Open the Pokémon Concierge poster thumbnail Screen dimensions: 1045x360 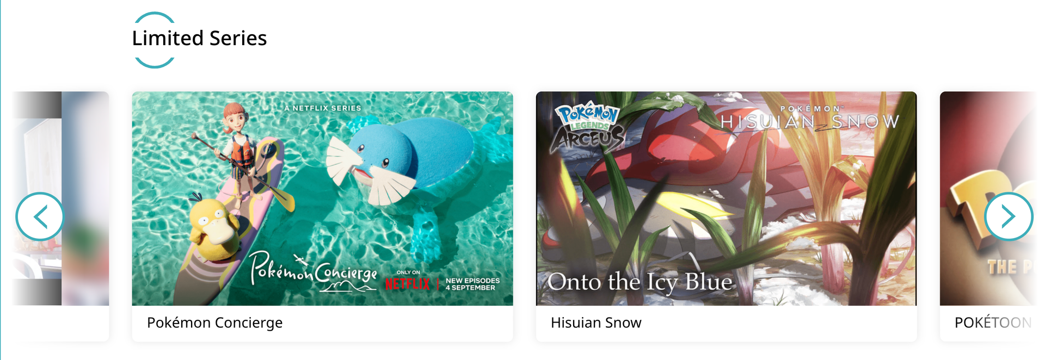[x=322, y=198]
